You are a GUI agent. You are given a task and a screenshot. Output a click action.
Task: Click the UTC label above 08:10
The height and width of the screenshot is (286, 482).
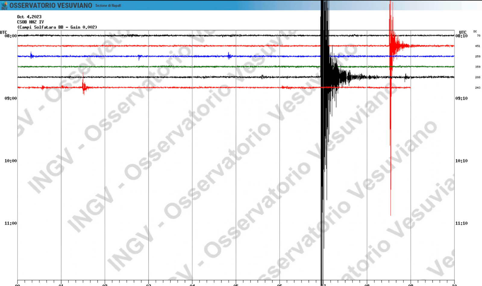(x=463, y=32)
